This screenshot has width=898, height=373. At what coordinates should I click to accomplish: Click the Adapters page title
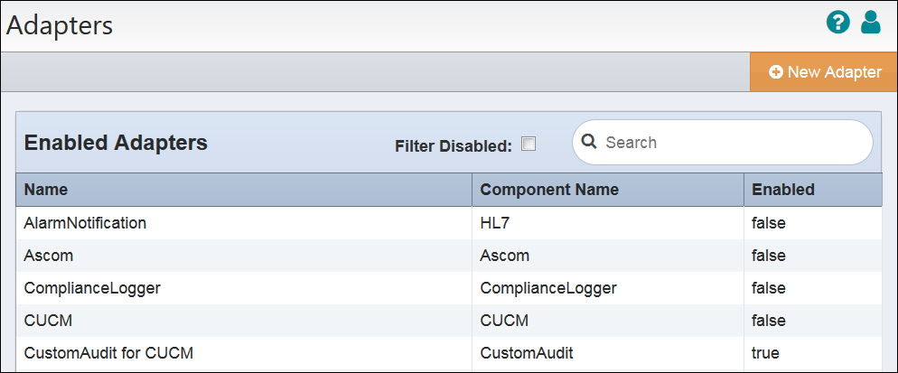[60, 25]
